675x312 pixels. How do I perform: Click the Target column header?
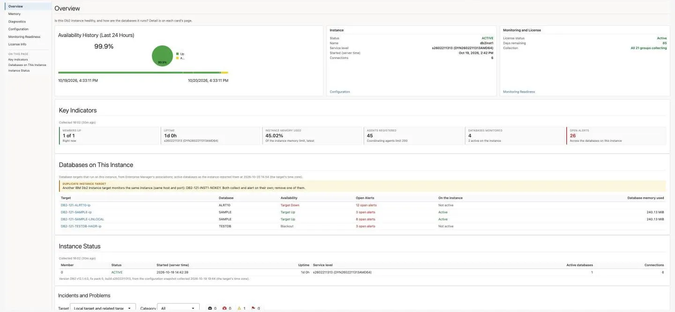coord(66,198)
